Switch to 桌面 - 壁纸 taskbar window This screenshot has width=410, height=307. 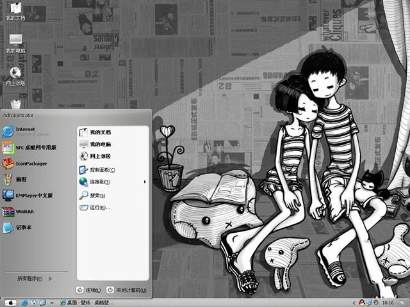click(87, 303)
